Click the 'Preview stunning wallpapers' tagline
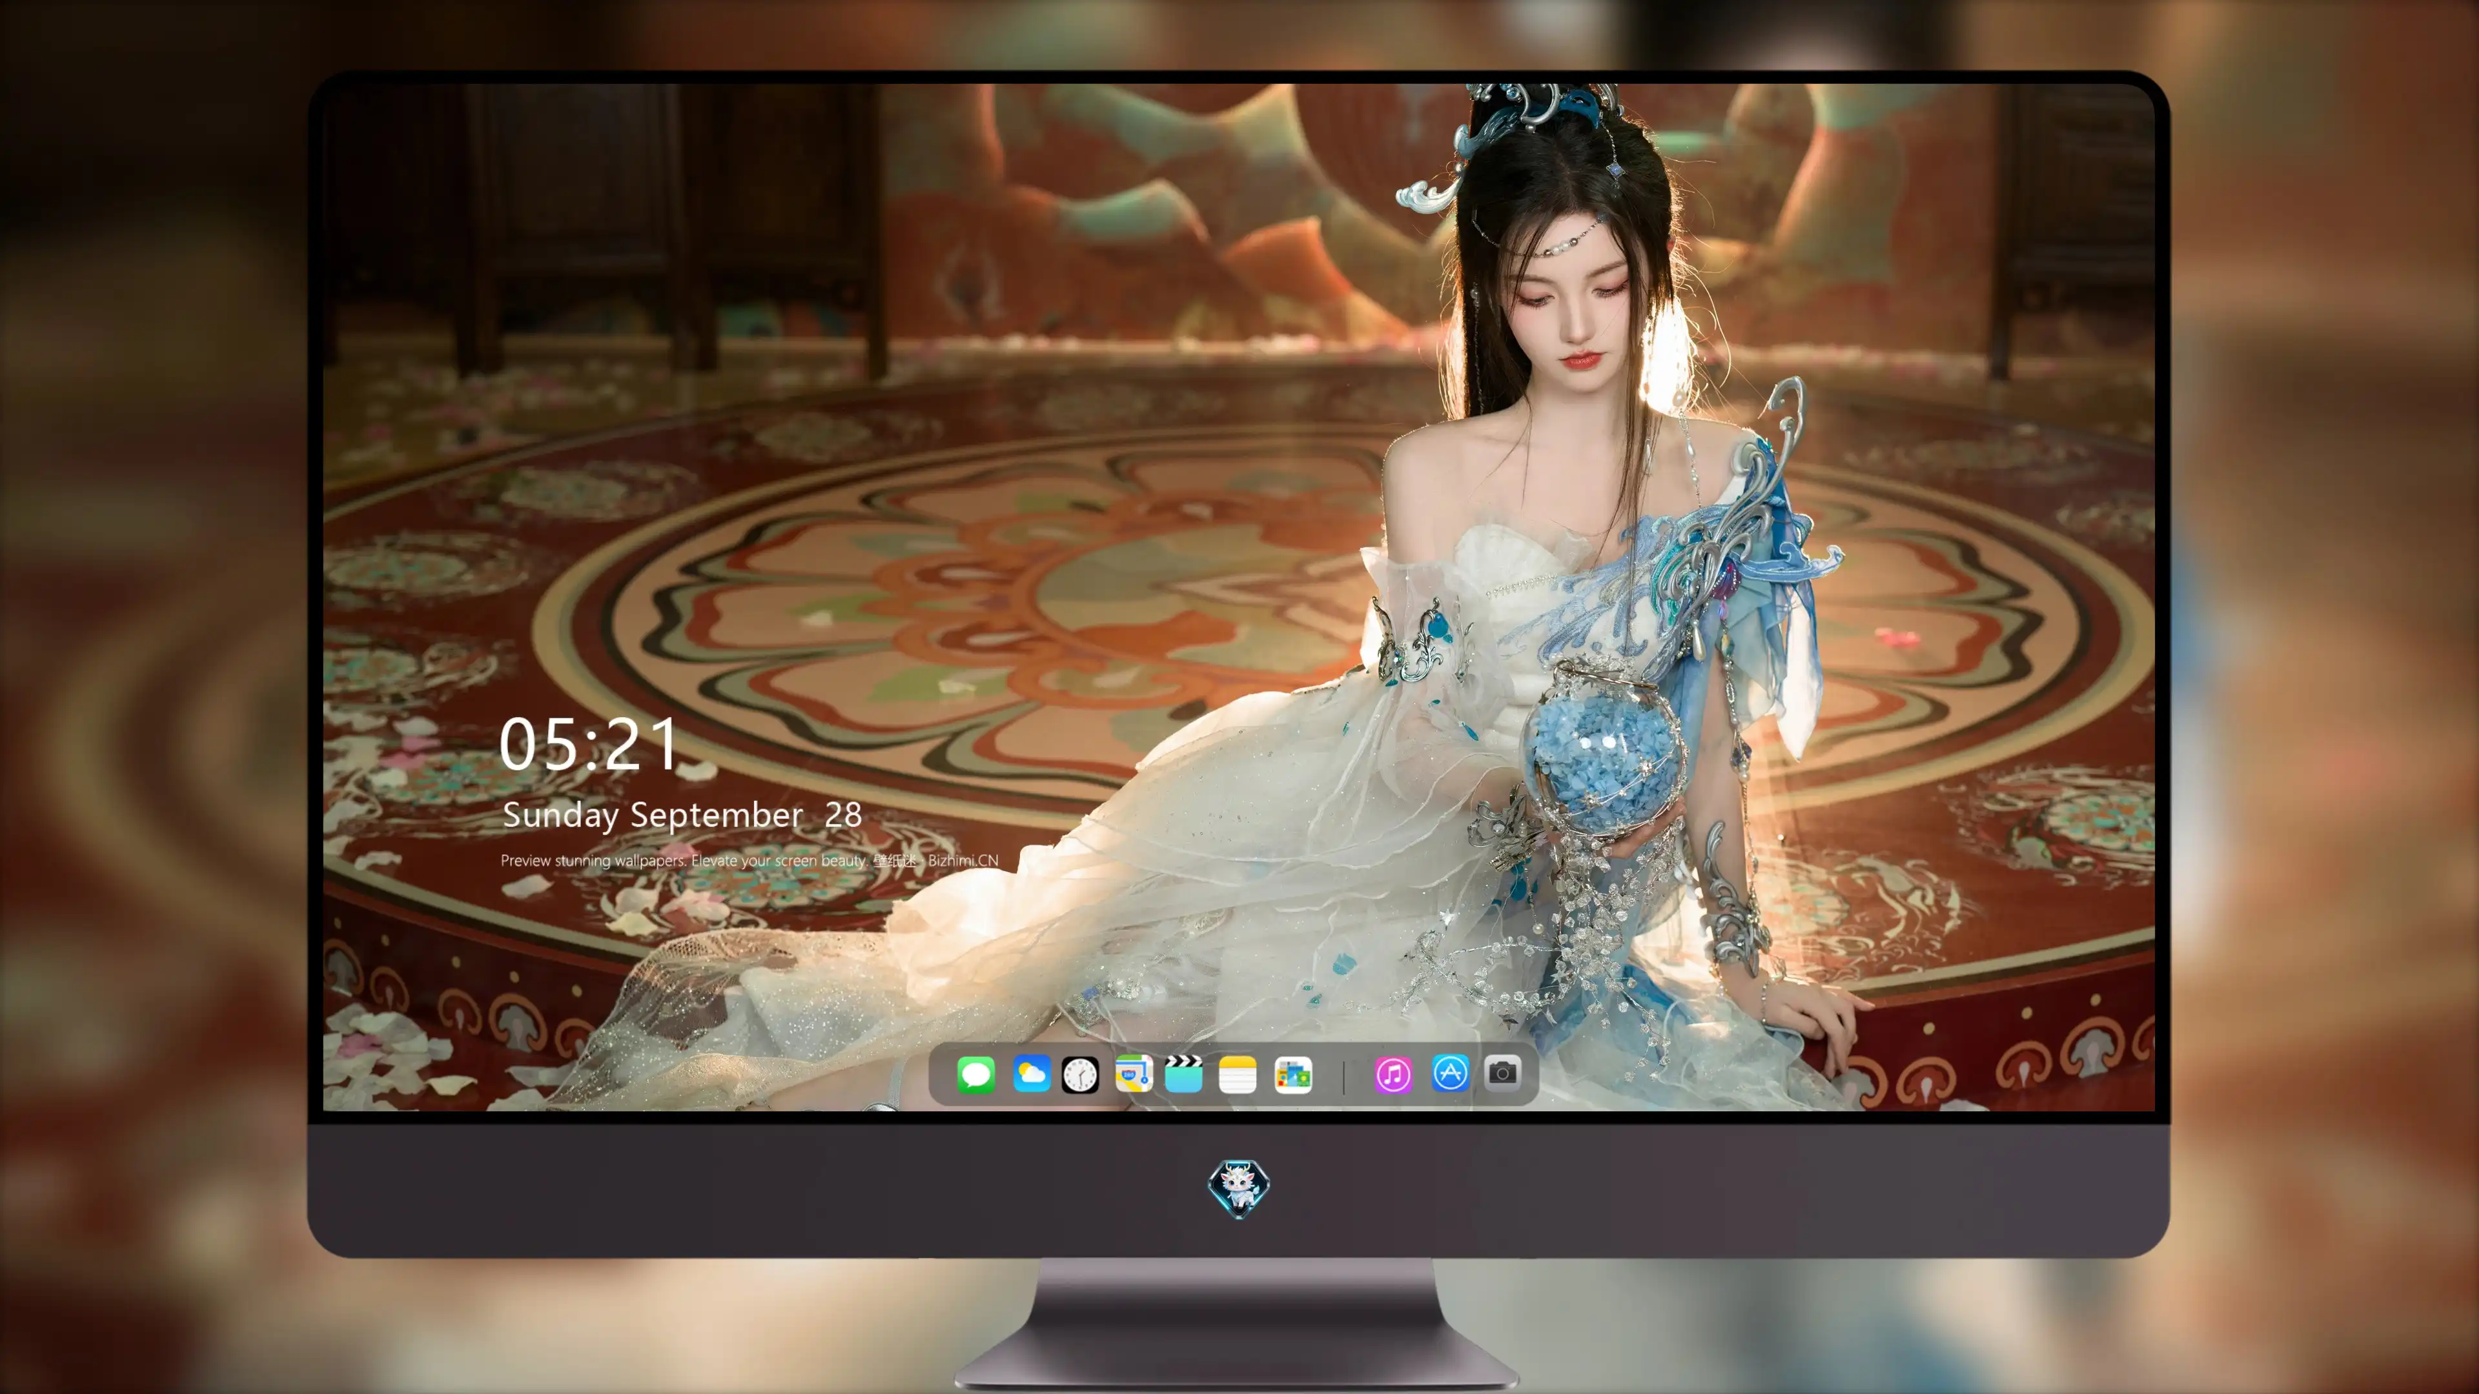 coord(750,860)
